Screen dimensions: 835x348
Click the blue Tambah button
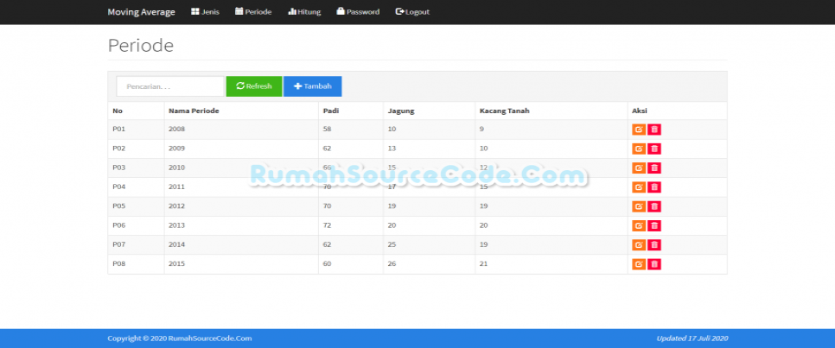coord(312,86)
